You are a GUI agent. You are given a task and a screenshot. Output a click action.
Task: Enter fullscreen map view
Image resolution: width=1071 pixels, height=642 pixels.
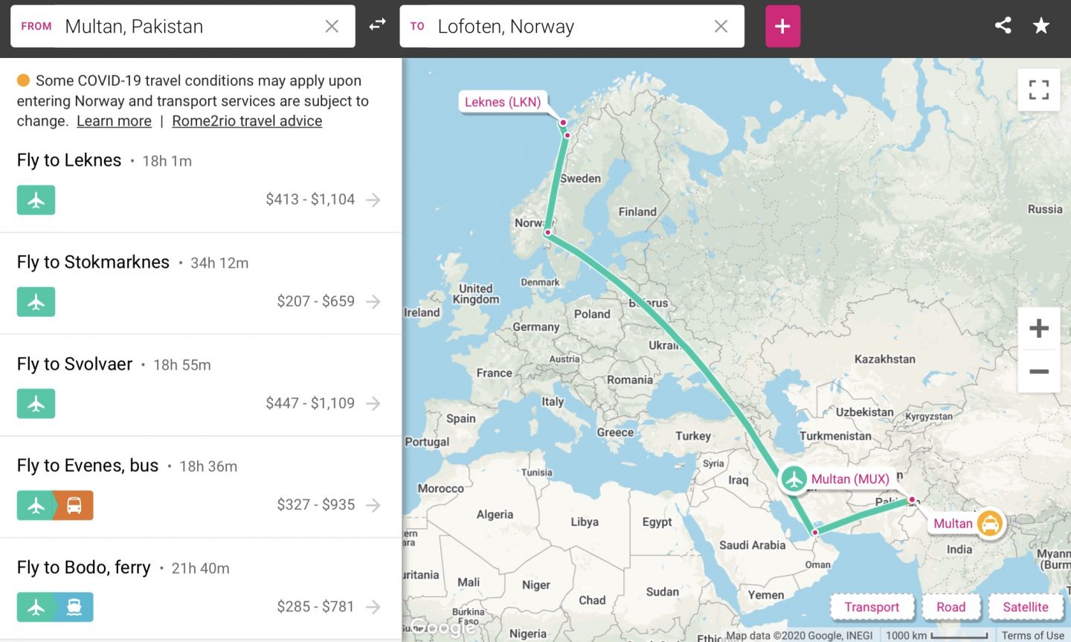coord(1038,90)
